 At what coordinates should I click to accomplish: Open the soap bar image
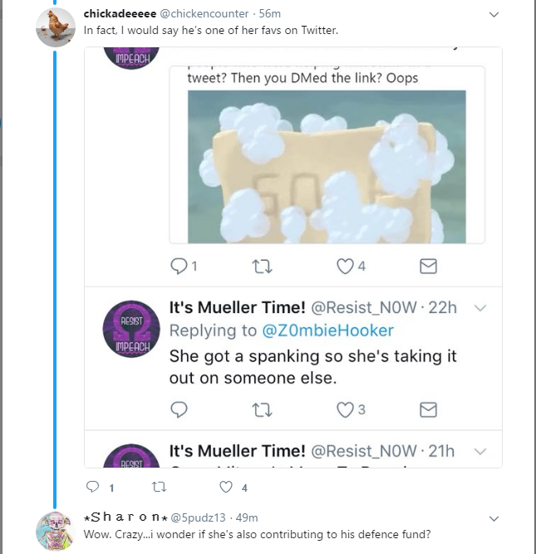click(x=327, y=166)
